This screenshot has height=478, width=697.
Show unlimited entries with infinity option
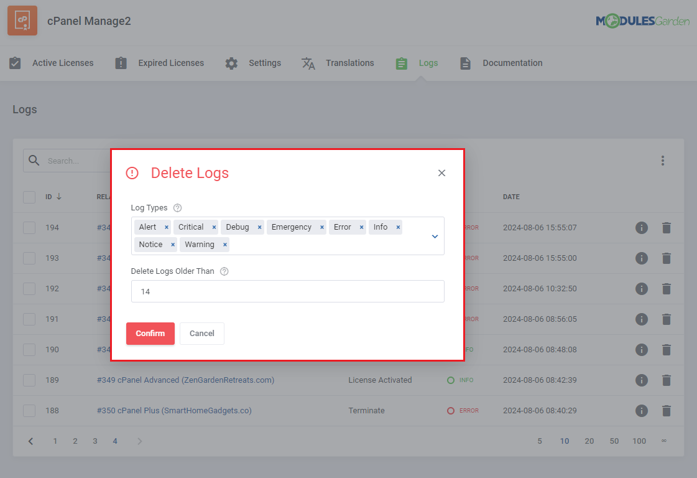click(663, 441)
